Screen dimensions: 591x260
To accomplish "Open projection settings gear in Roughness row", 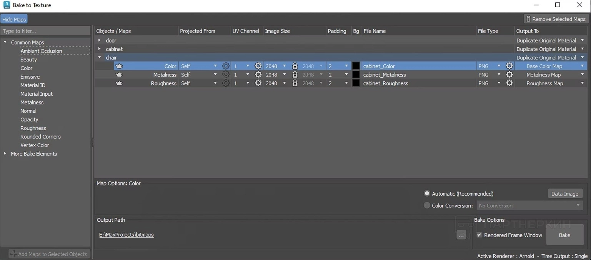I will [226, 83].
